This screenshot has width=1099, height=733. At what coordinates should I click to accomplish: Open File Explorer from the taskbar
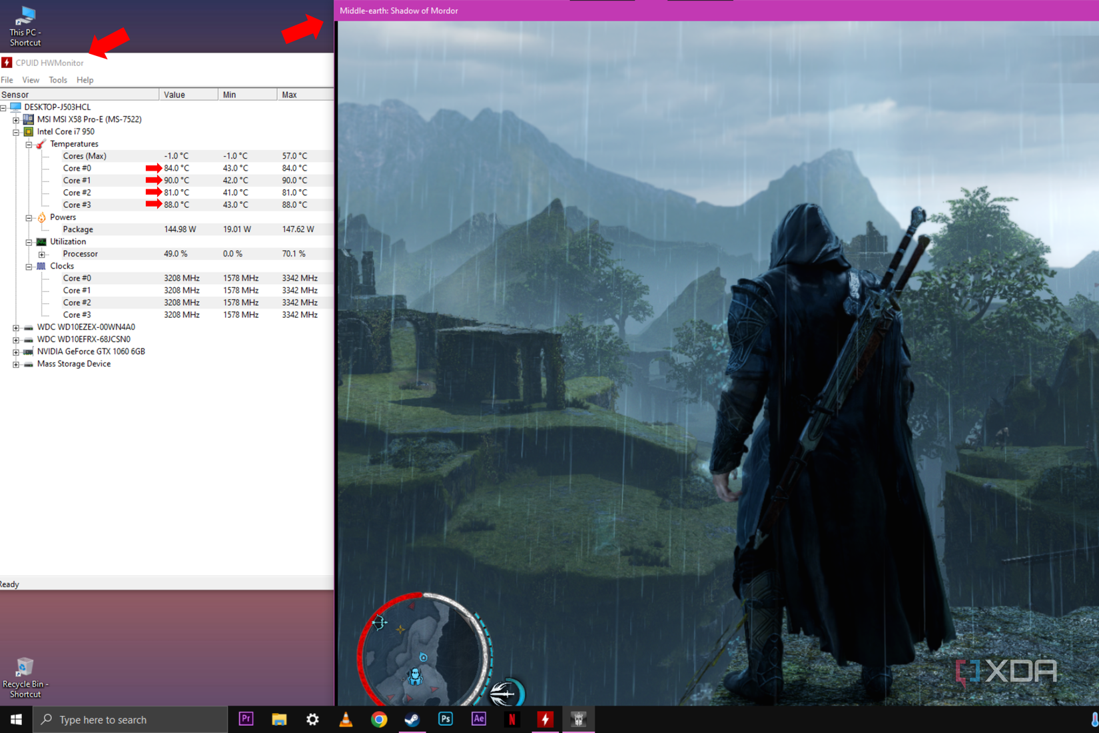[279, 719]
